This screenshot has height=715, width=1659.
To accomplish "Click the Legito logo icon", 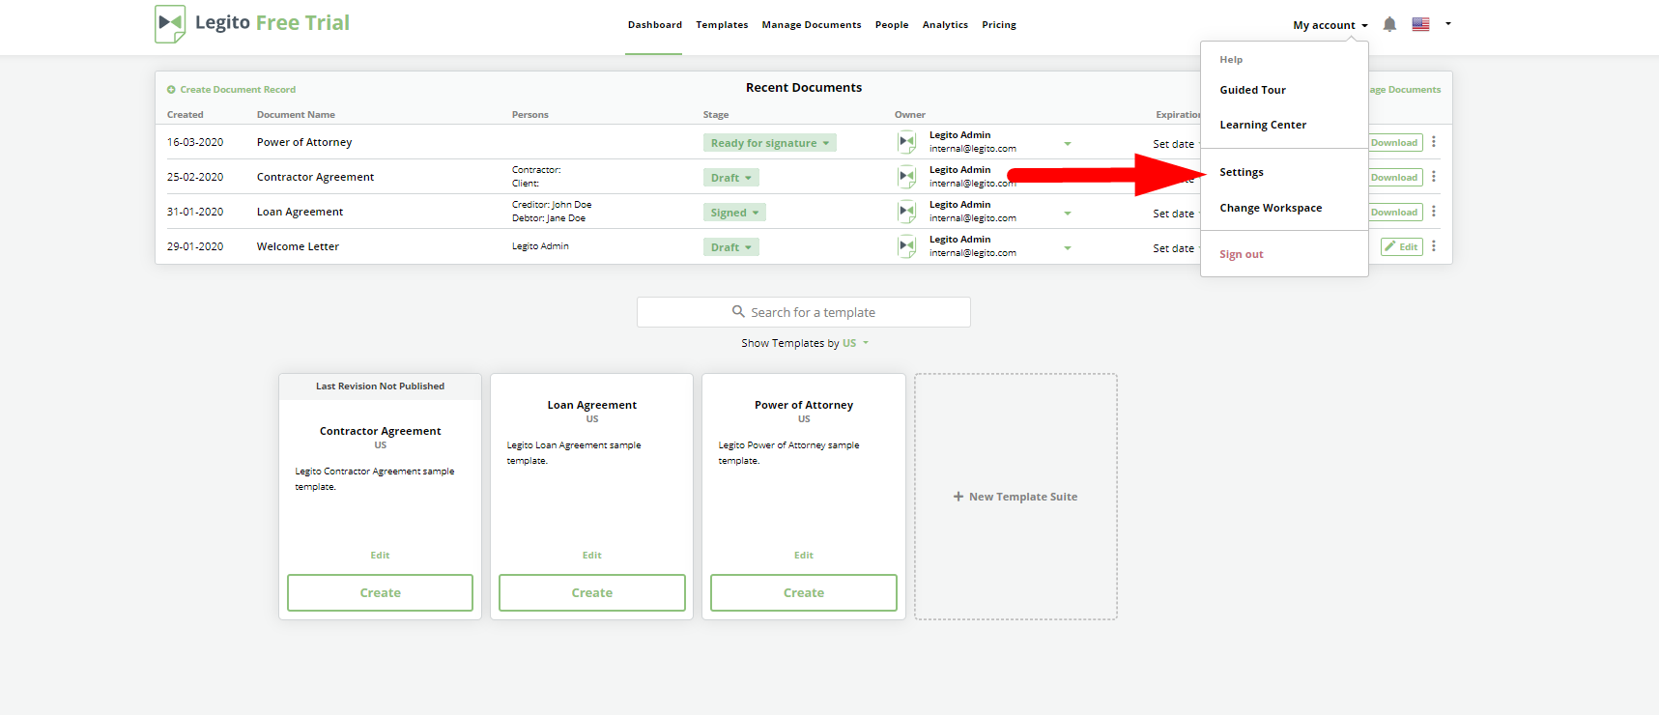I will 170,23.
